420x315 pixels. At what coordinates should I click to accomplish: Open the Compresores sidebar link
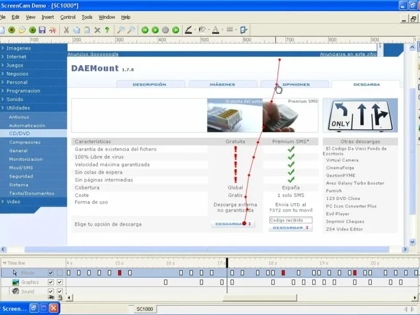pos(25,142)
